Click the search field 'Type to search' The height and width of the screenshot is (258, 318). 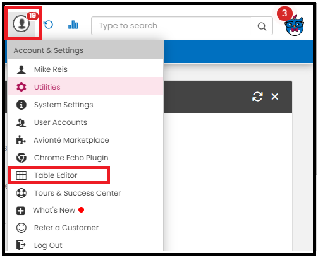[x=182, y=26]
